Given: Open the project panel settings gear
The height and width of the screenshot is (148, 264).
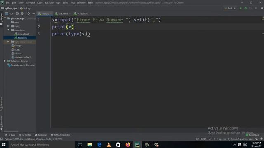Looking at the screenshot, I should [28, 14].
